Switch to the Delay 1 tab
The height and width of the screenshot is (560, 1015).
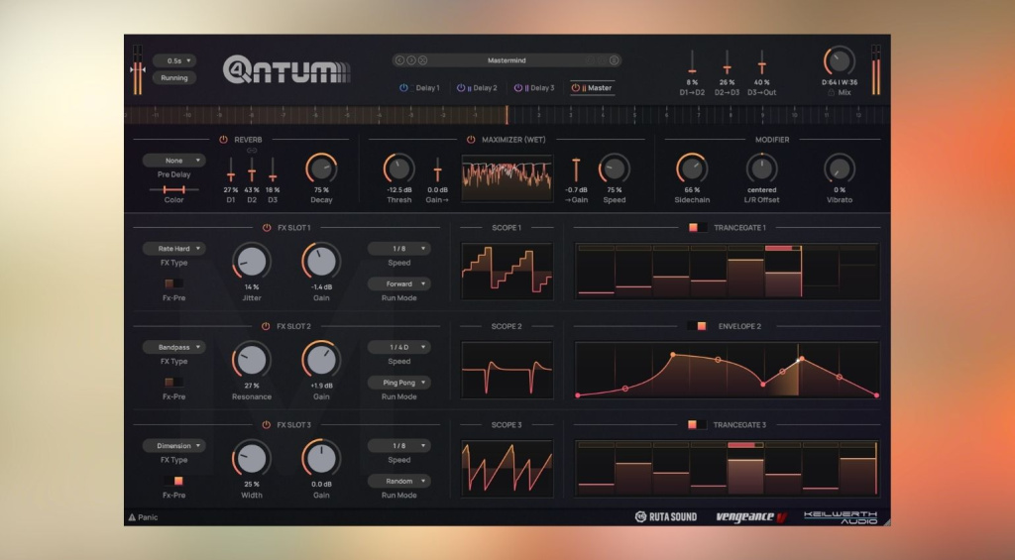[427, 88]
